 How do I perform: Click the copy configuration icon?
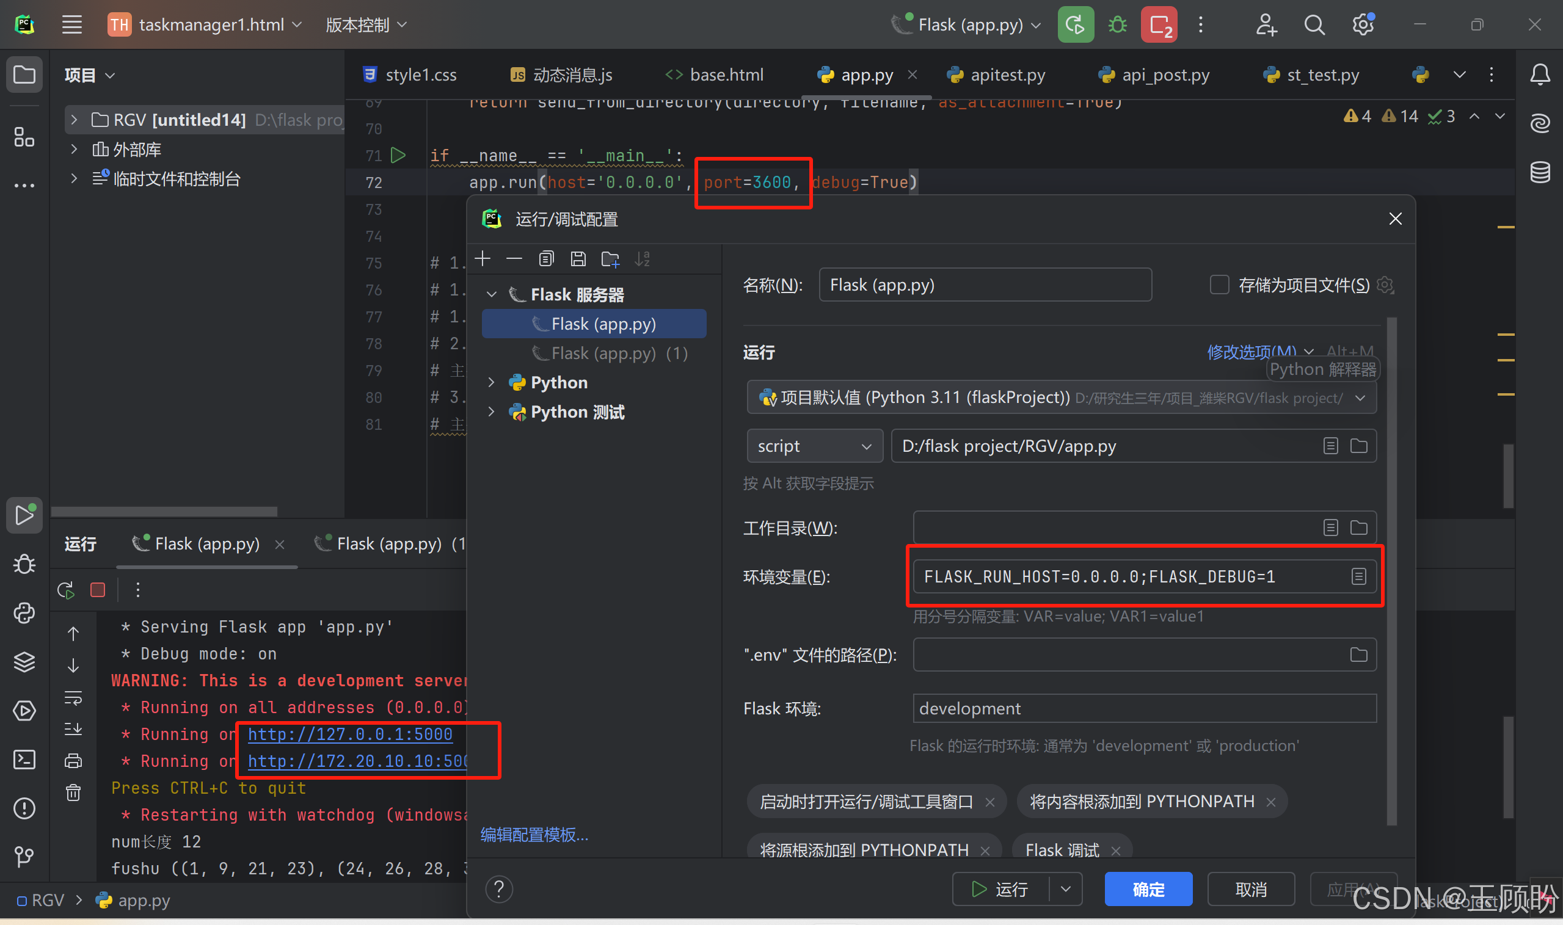[546, 259]
